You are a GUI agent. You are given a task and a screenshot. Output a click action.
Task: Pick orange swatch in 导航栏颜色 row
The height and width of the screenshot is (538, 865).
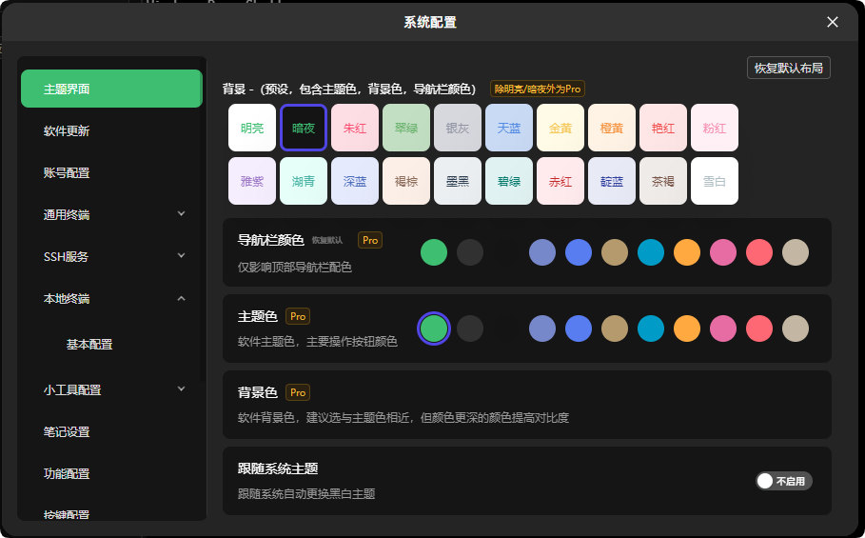pos(687,252)
